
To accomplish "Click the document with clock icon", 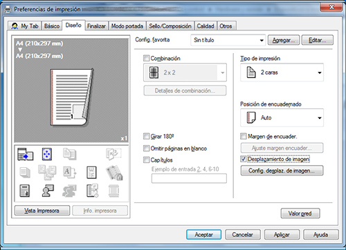I will click(x=93, y=191).
